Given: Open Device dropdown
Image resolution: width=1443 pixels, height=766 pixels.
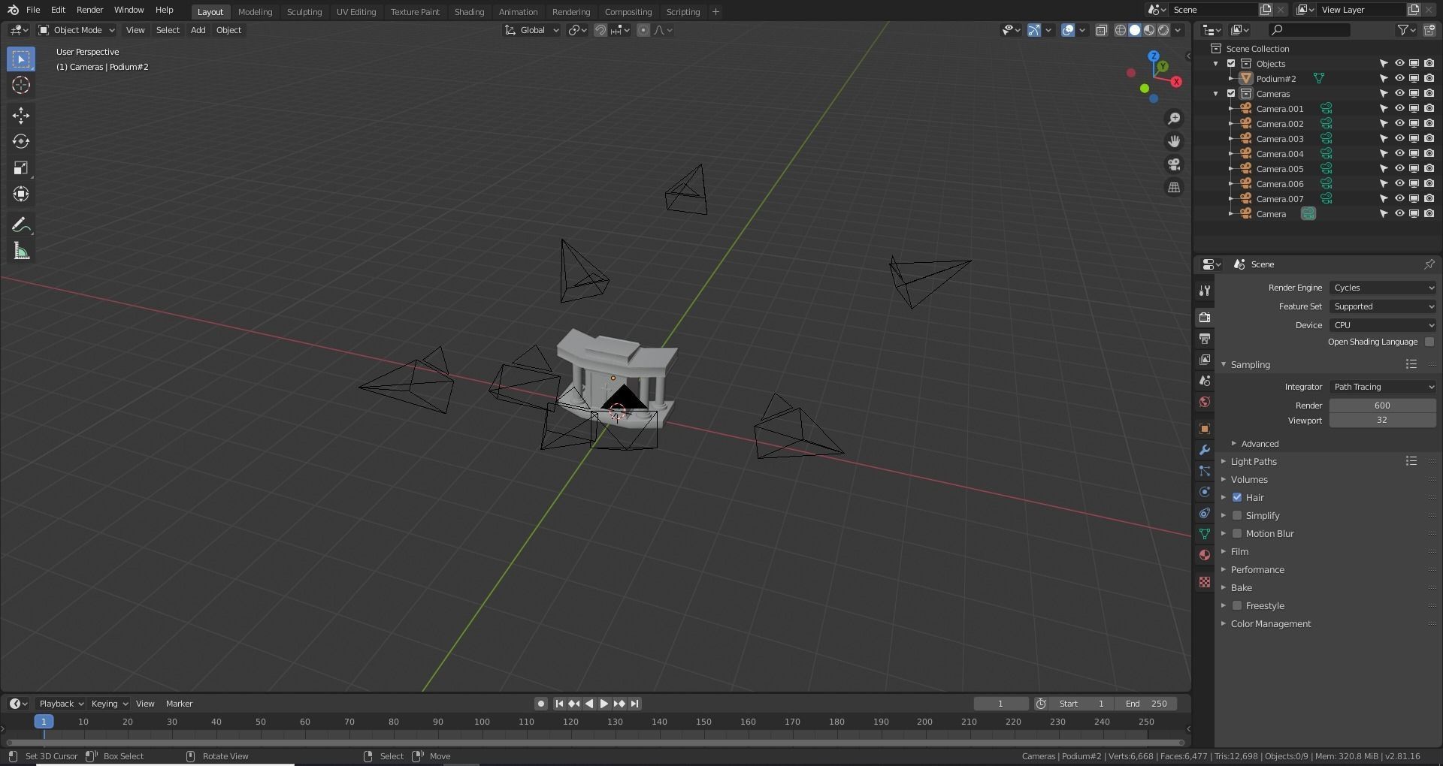Looking at the screenshot, I should tap(1383, 325).
